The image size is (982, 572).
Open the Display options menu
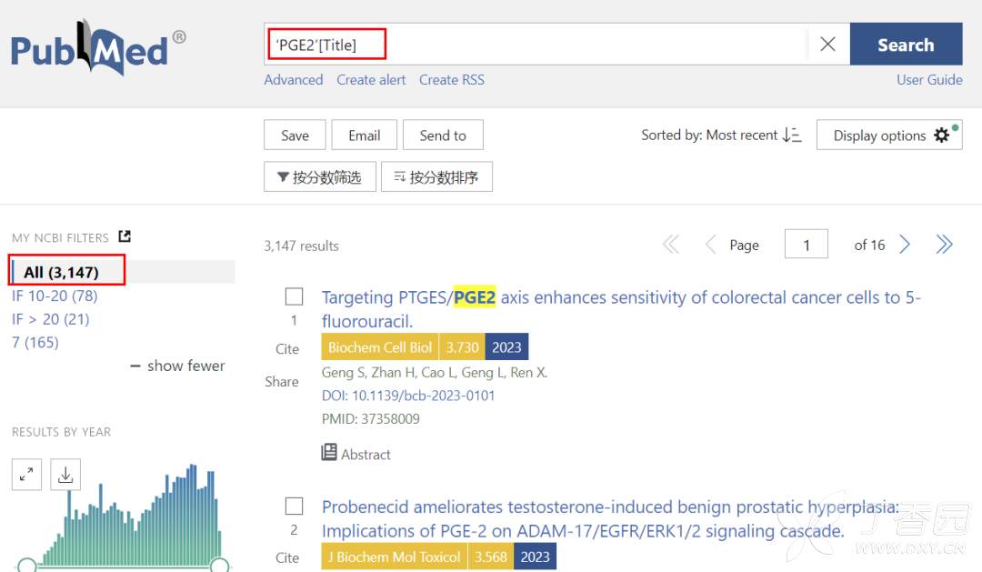tap(888, 135)
